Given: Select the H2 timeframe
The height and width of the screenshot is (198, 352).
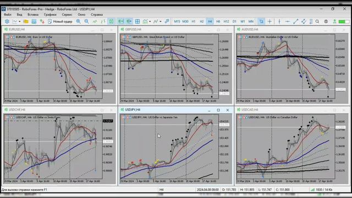Looking at the screenshot, I should pos(202,21).
